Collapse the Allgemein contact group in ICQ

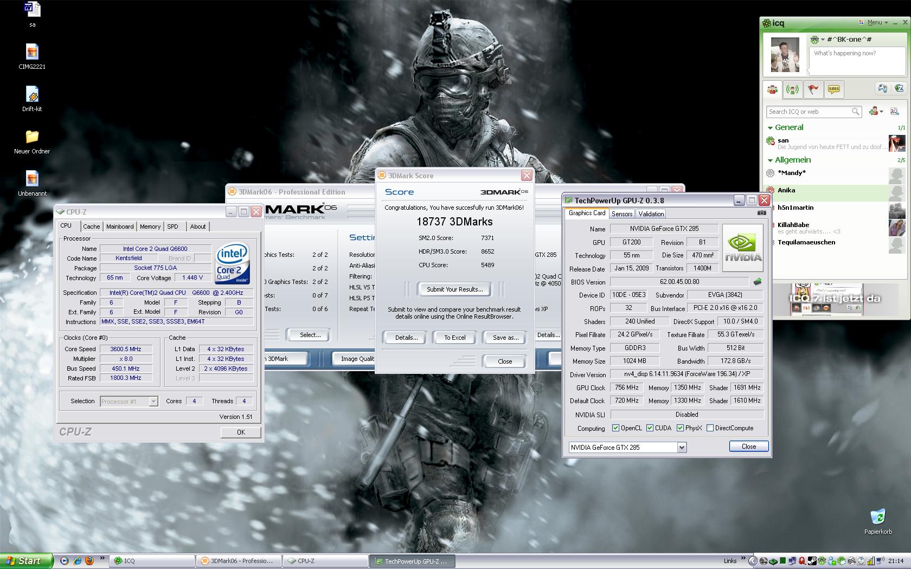click(x=770, y=160)
